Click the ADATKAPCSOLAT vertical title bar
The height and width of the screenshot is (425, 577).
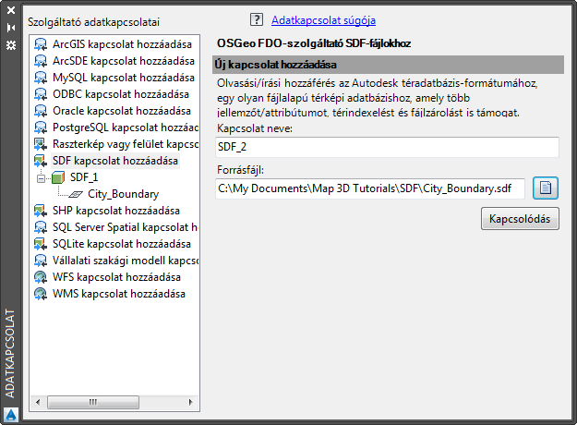pyautogui.click(x=10, y=354)
